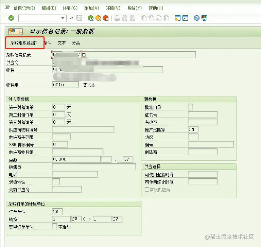Click the 订单单位 field showing CV
The height and width of the screenshot is (247, 261).
click(x=57, y=212)
